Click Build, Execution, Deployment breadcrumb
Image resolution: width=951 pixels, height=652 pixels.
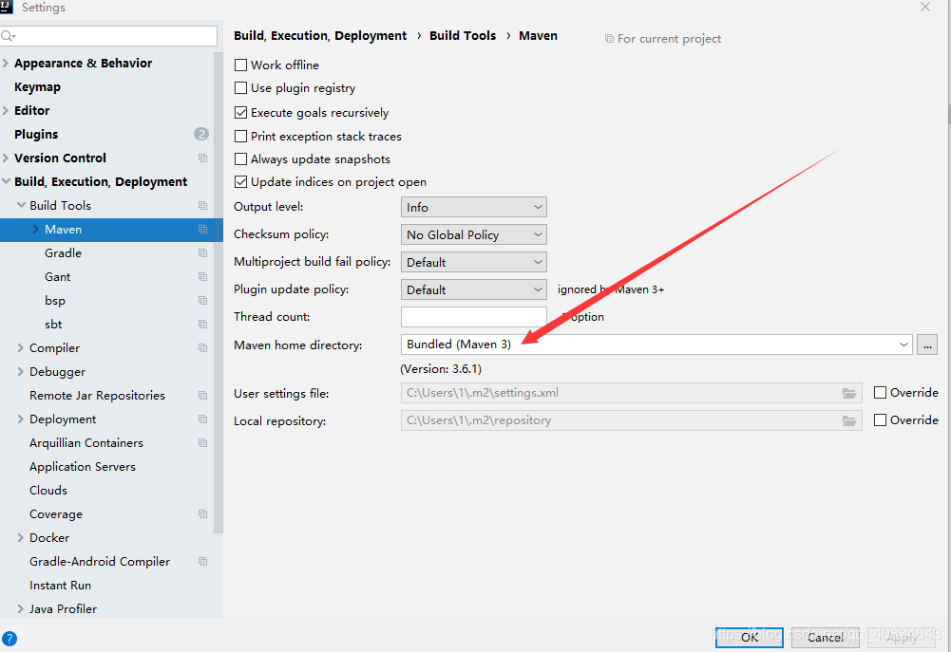pos(320,36)
